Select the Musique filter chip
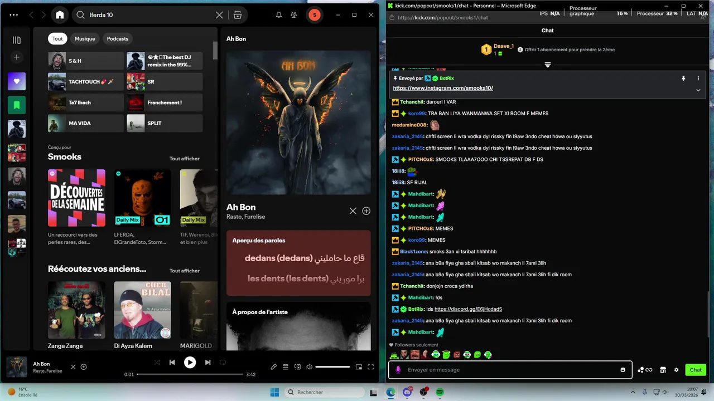This screenshot has height=401, width=714. click(x=85, y=38)
